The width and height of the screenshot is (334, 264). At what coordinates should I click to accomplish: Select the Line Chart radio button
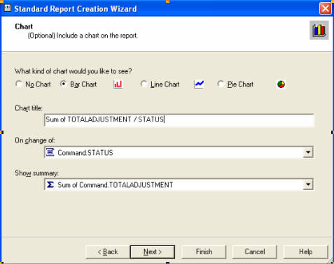point(144,84)
